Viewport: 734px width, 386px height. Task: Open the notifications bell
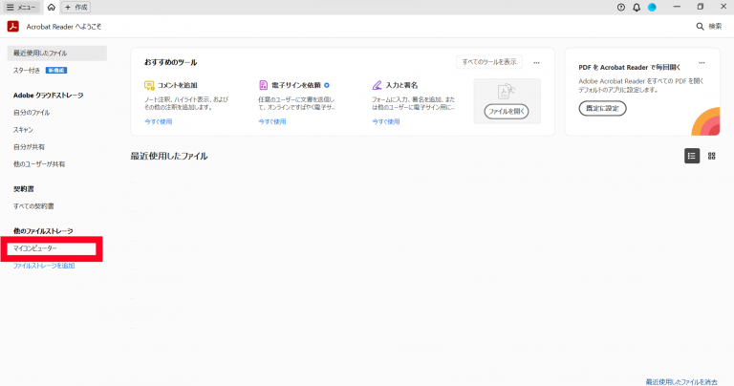[637, 7]
